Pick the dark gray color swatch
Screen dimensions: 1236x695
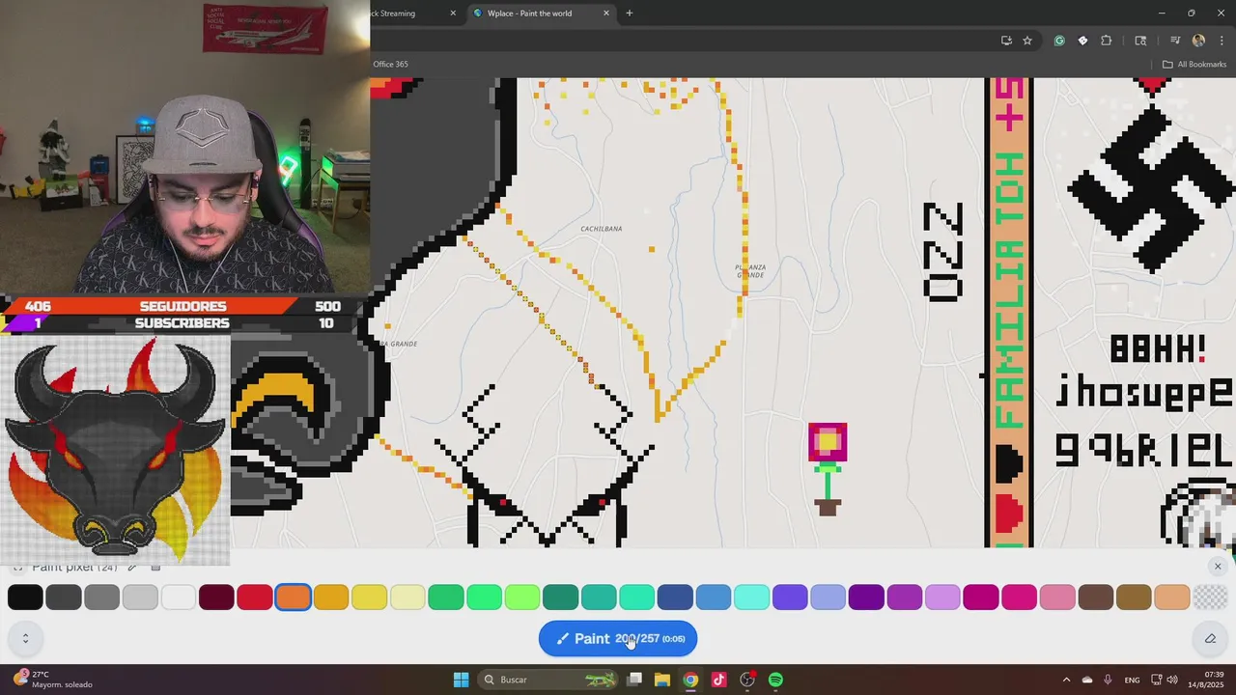tap(64, 598)
